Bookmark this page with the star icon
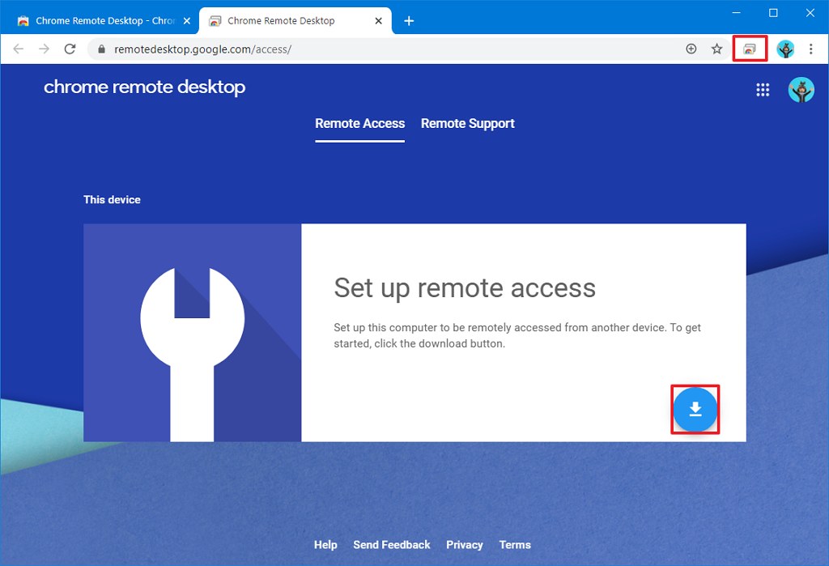This screenshot has height=566, width=829. (716, 49)
